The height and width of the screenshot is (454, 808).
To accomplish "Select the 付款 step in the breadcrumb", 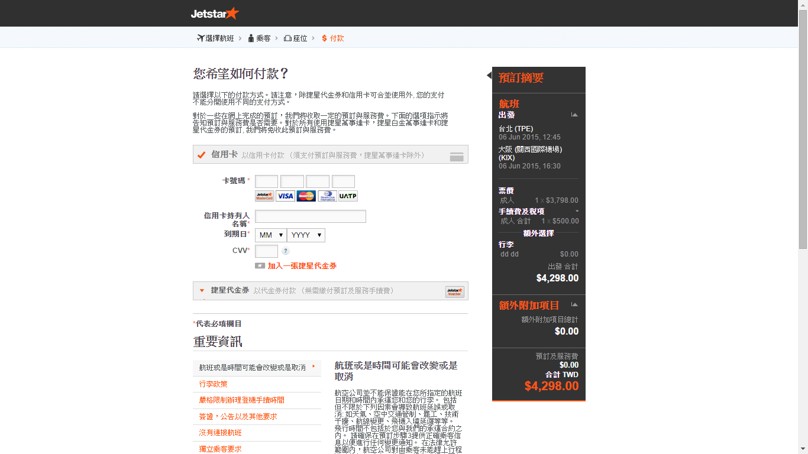I will pos(332,38).
